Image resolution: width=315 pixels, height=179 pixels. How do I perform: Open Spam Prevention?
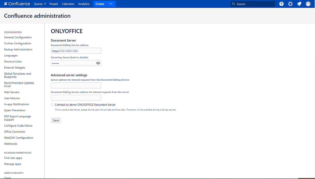pos(15,110)
